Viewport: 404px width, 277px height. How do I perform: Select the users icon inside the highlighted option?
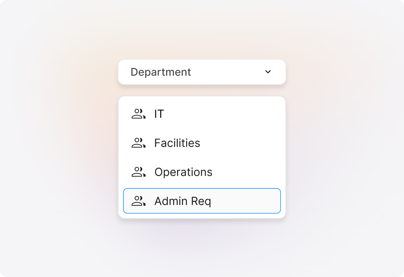tap(138, 201)
